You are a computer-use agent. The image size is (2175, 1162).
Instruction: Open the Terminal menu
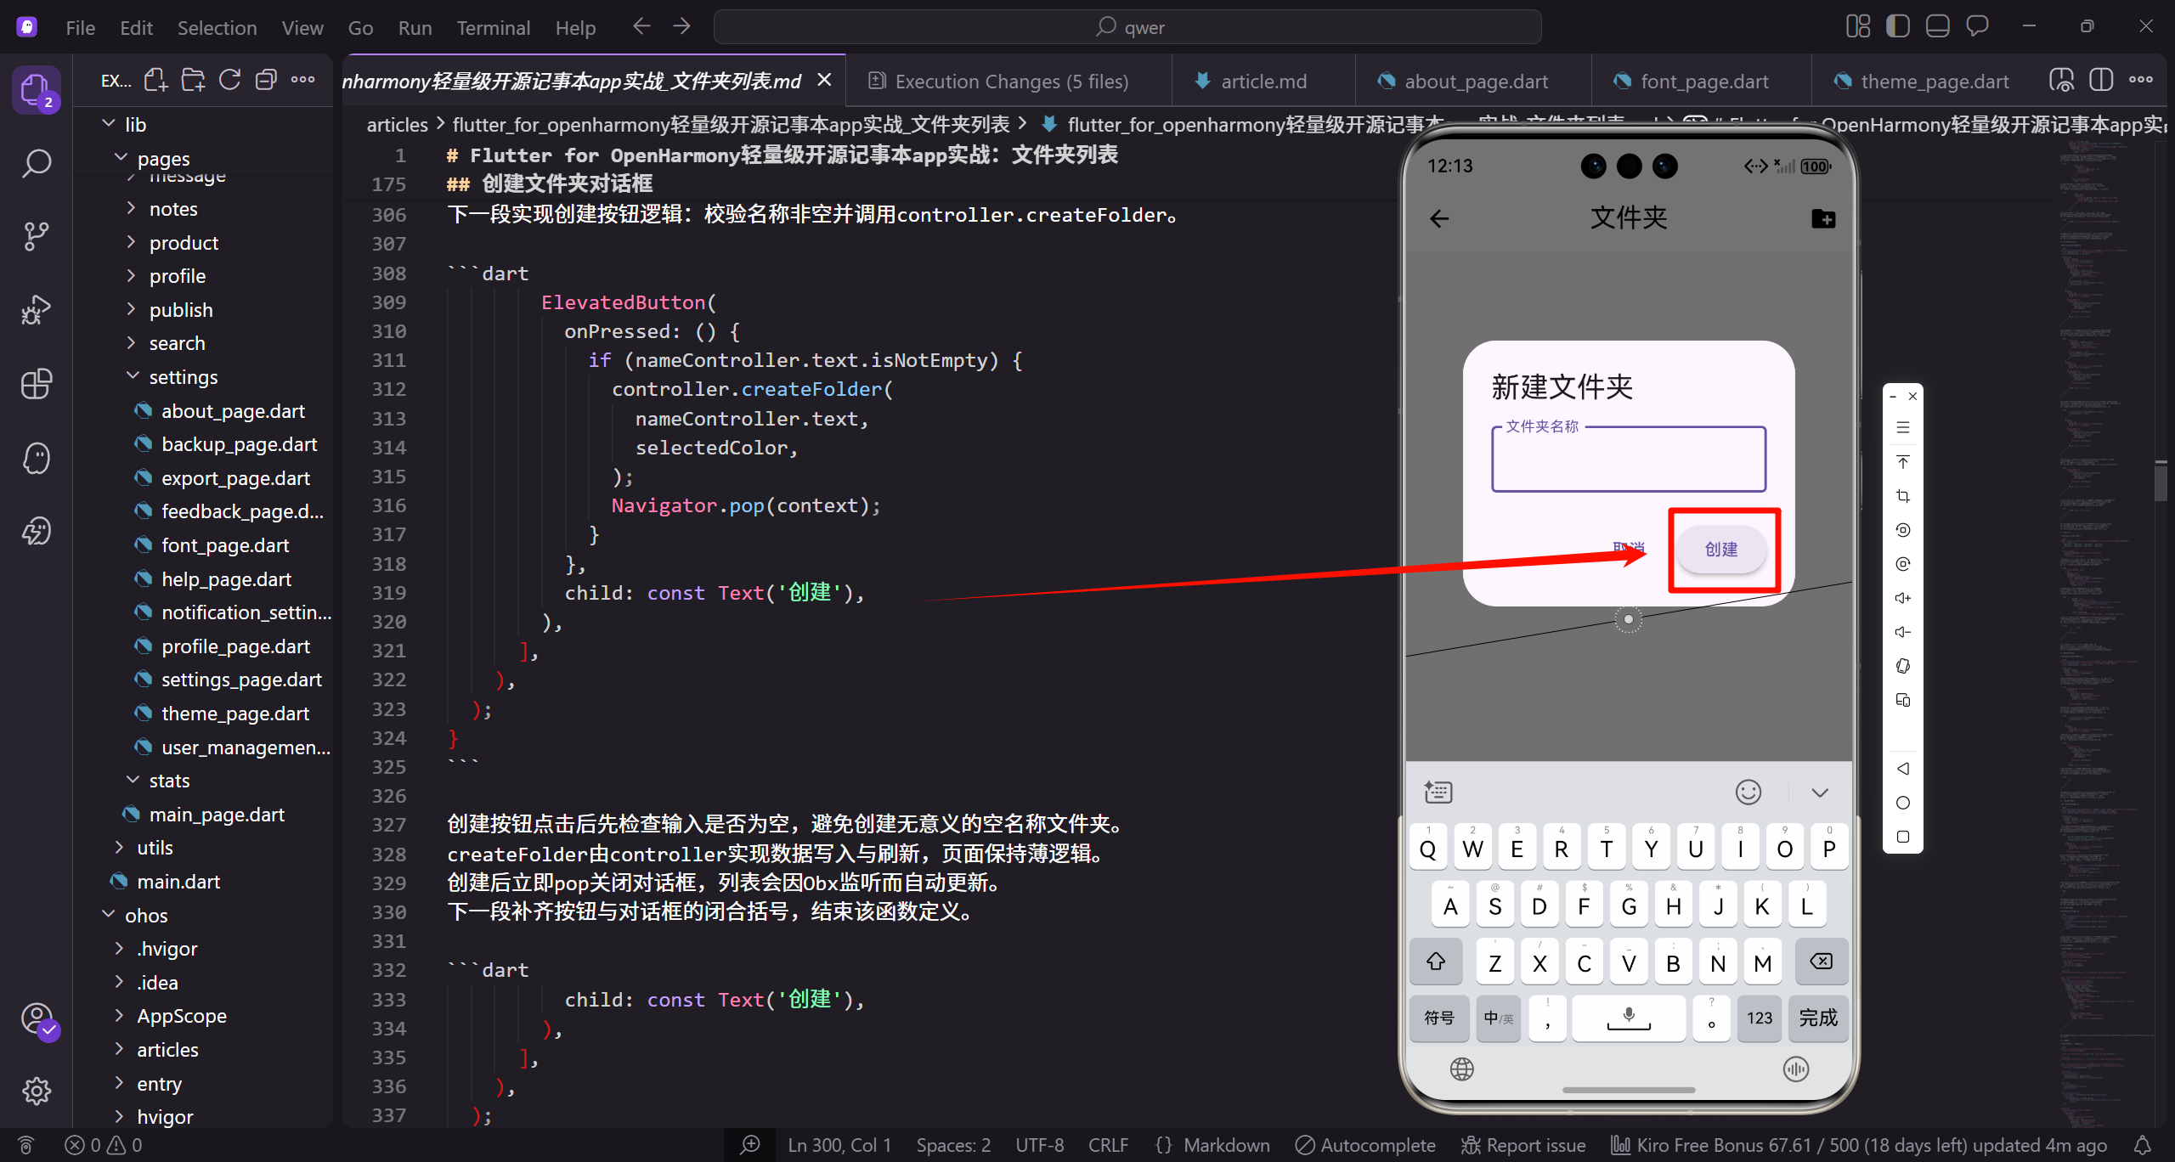[x=494, y=27]
